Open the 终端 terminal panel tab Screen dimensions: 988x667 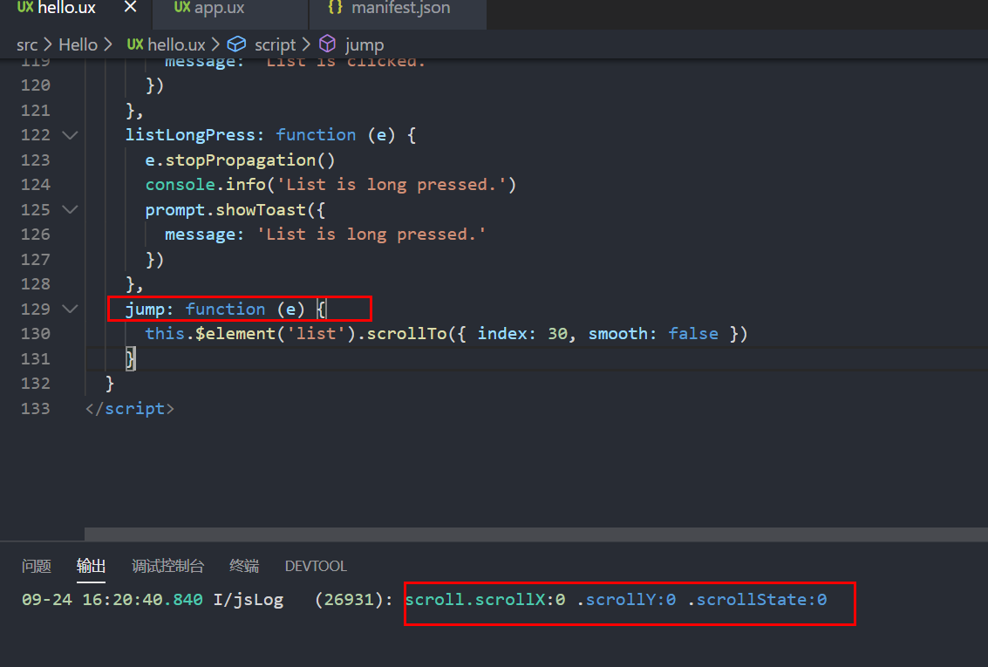point(244,567)
